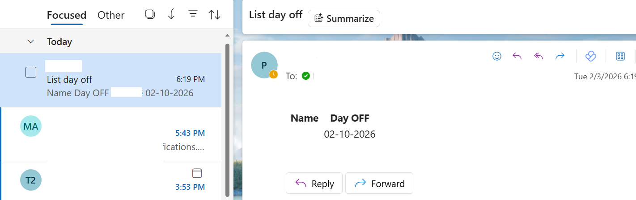Click the Forward button below the message
The height and width of the screenshot is (200, 636).
point(379,184)
